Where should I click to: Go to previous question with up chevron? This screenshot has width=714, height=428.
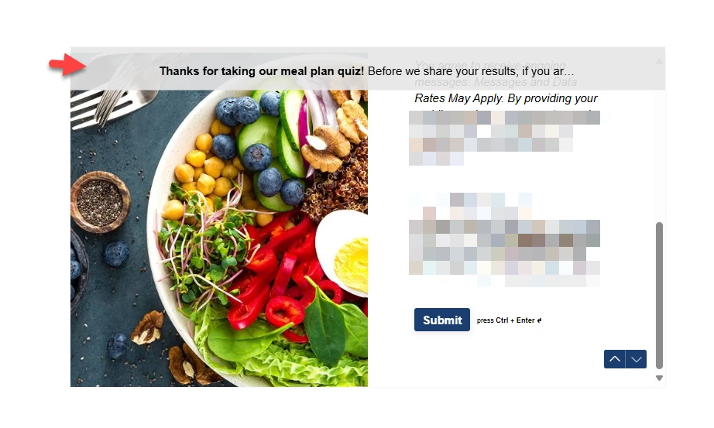coord(614,359)
